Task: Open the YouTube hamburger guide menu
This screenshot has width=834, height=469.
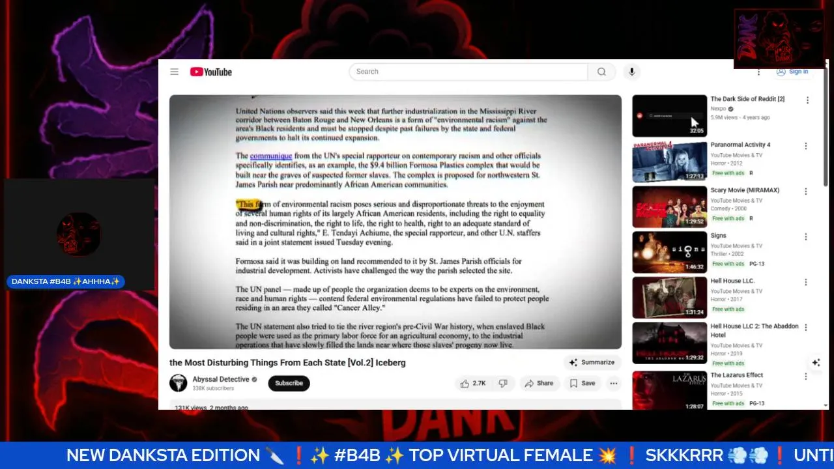Action: (174, 72)
